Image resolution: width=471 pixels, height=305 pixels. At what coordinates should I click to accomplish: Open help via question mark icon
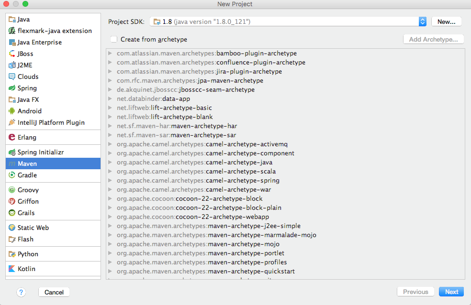21,292
